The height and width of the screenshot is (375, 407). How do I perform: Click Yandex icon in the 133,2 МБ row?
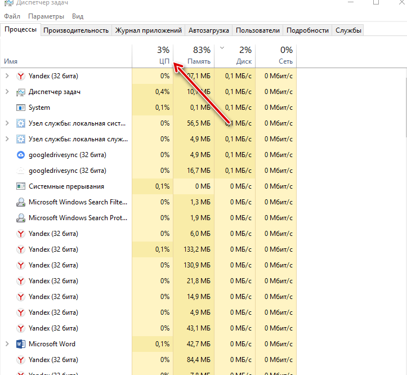(21, 249)
